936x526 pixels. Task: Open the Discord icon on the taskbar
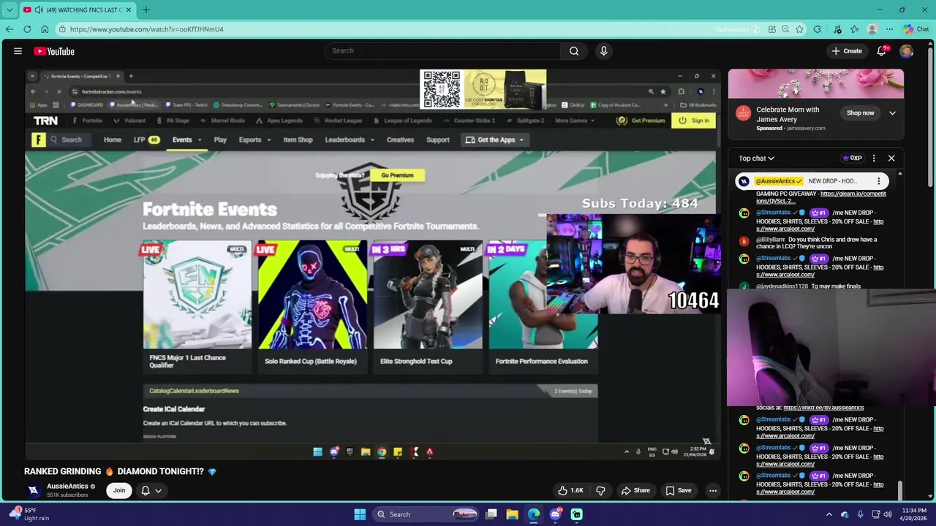[555, 514]
